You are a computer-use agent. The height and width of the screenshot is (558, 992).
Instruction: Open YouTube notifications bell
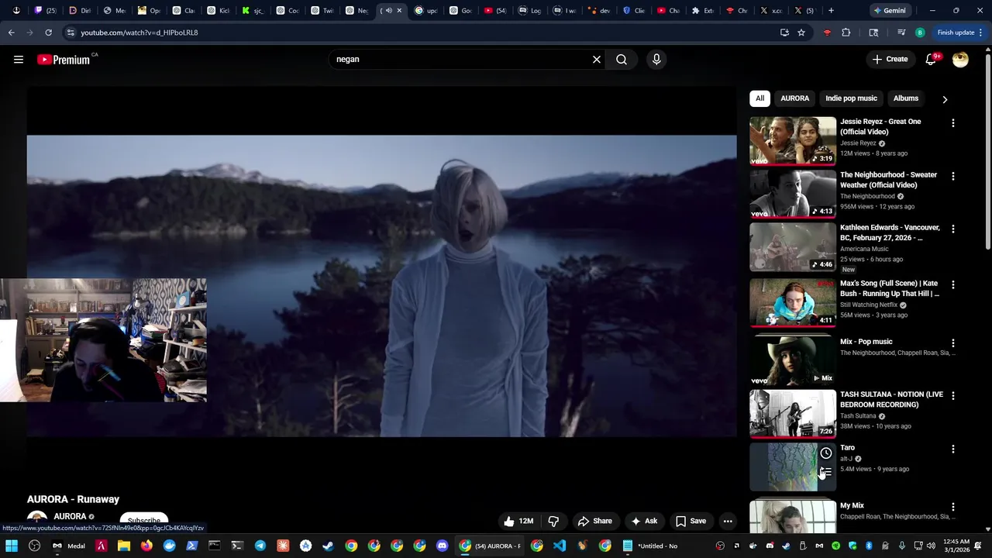pyautogui.click(x=931, y=59)
